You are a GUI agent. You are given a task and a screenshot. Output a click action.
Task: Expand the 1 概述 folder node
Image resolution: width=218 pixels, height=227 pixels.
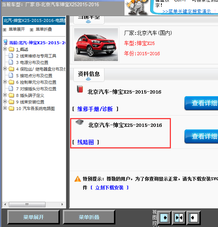5,49
